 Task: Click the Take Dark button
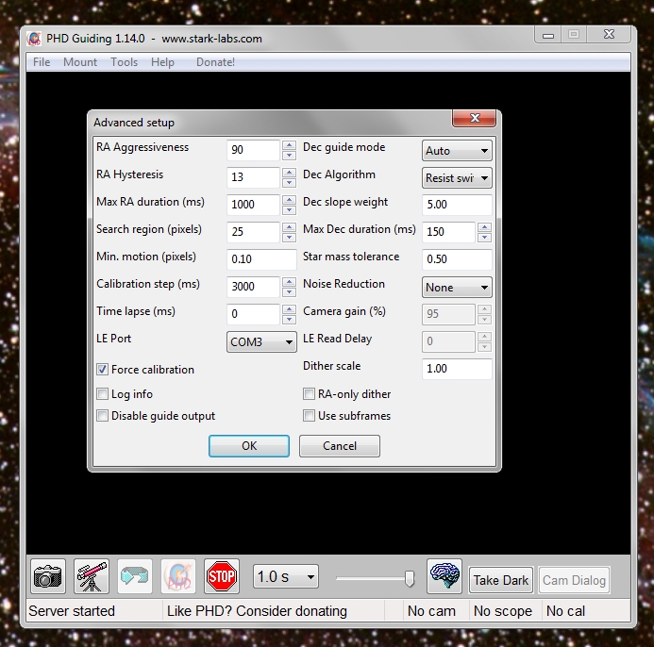pos(501,580)
